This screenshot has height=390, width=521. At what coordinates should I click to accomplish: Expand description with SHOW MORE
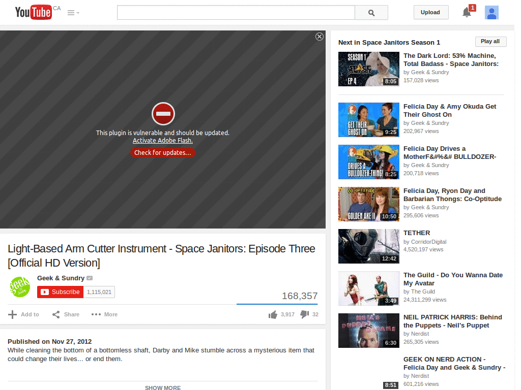(163, 387)
